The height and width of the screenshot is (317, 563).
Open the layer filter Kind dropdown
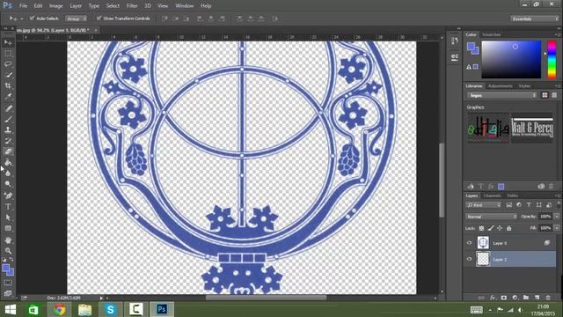pos(484,205)
